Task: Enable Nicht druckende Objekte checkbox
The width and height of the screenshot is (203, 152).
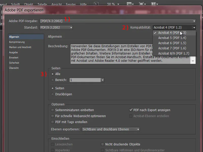Action: click(x=103, y=144)
